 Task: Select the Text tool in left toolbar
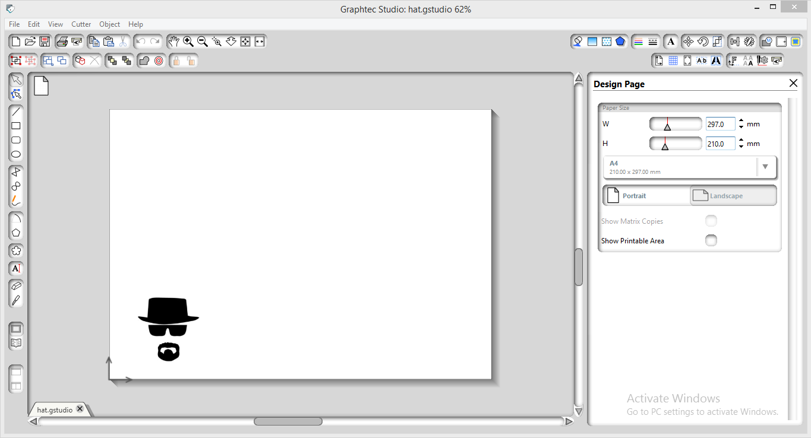16,268
